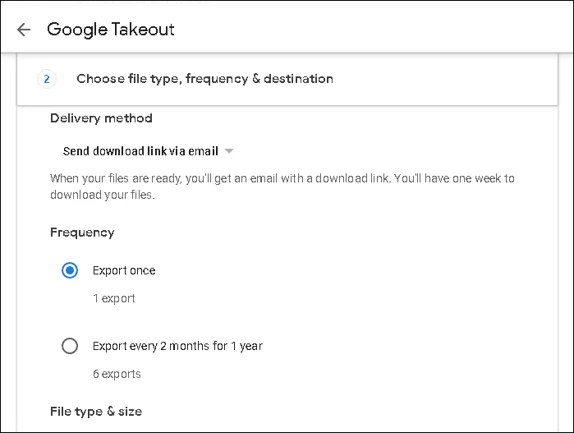Click the 'Frequency' heading

pyautogui.click(x=82, y=233)
